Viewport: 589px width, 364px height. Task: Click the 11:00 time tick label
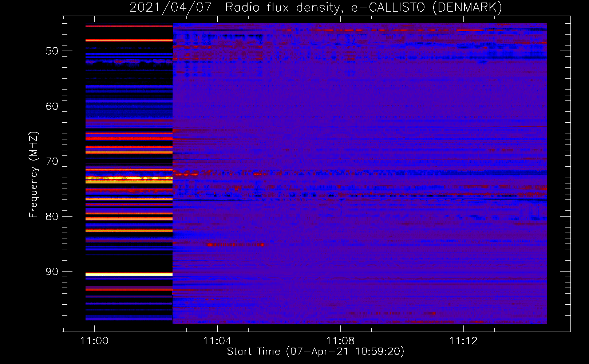click(x=94, y=341)
